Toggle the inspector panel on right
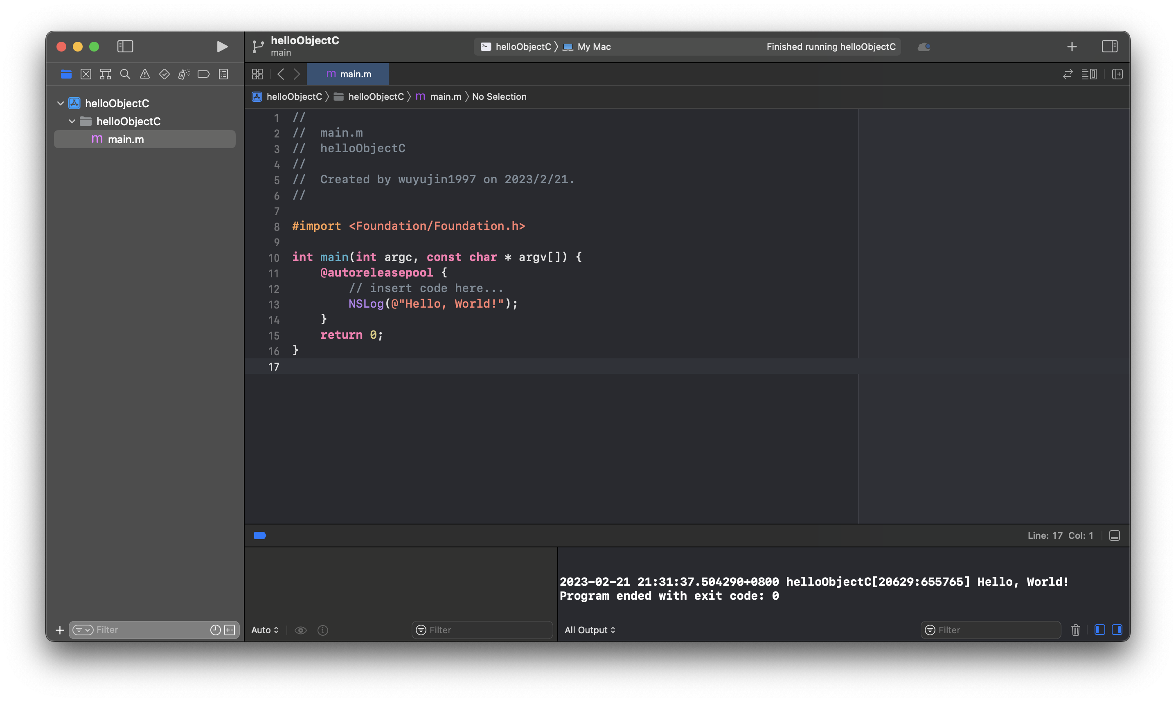This screenshot has width=1176, height=702. point(1109,46)
